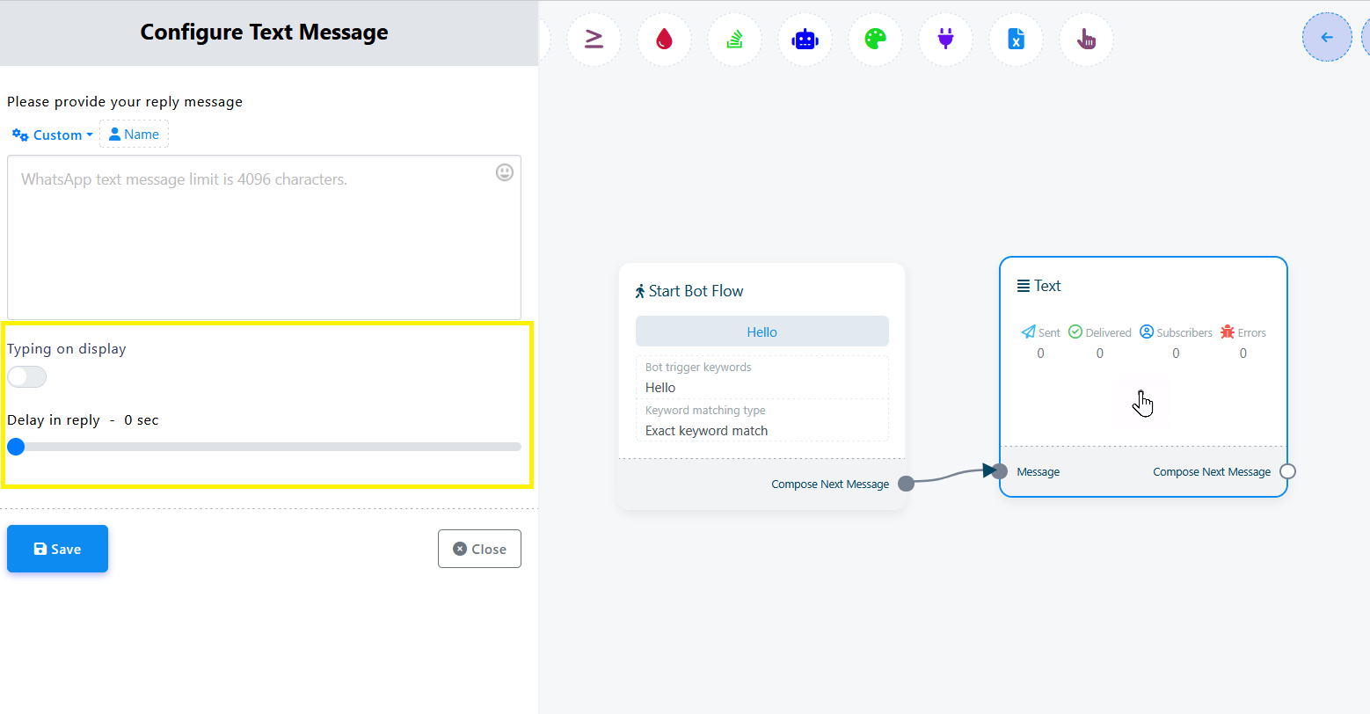Close the Configure Text Message panel
1370x714 pixels.
479,549
